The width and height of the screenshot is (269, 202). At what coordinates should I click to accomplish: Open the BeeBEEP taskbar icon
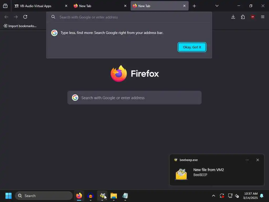click(102, 196)
